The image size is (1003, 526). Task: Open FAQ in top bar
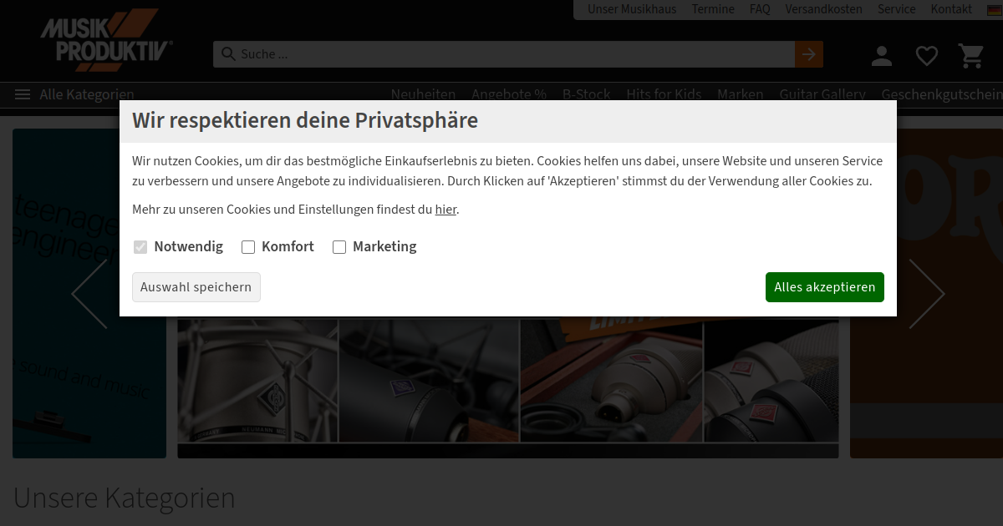pos(760,9)
